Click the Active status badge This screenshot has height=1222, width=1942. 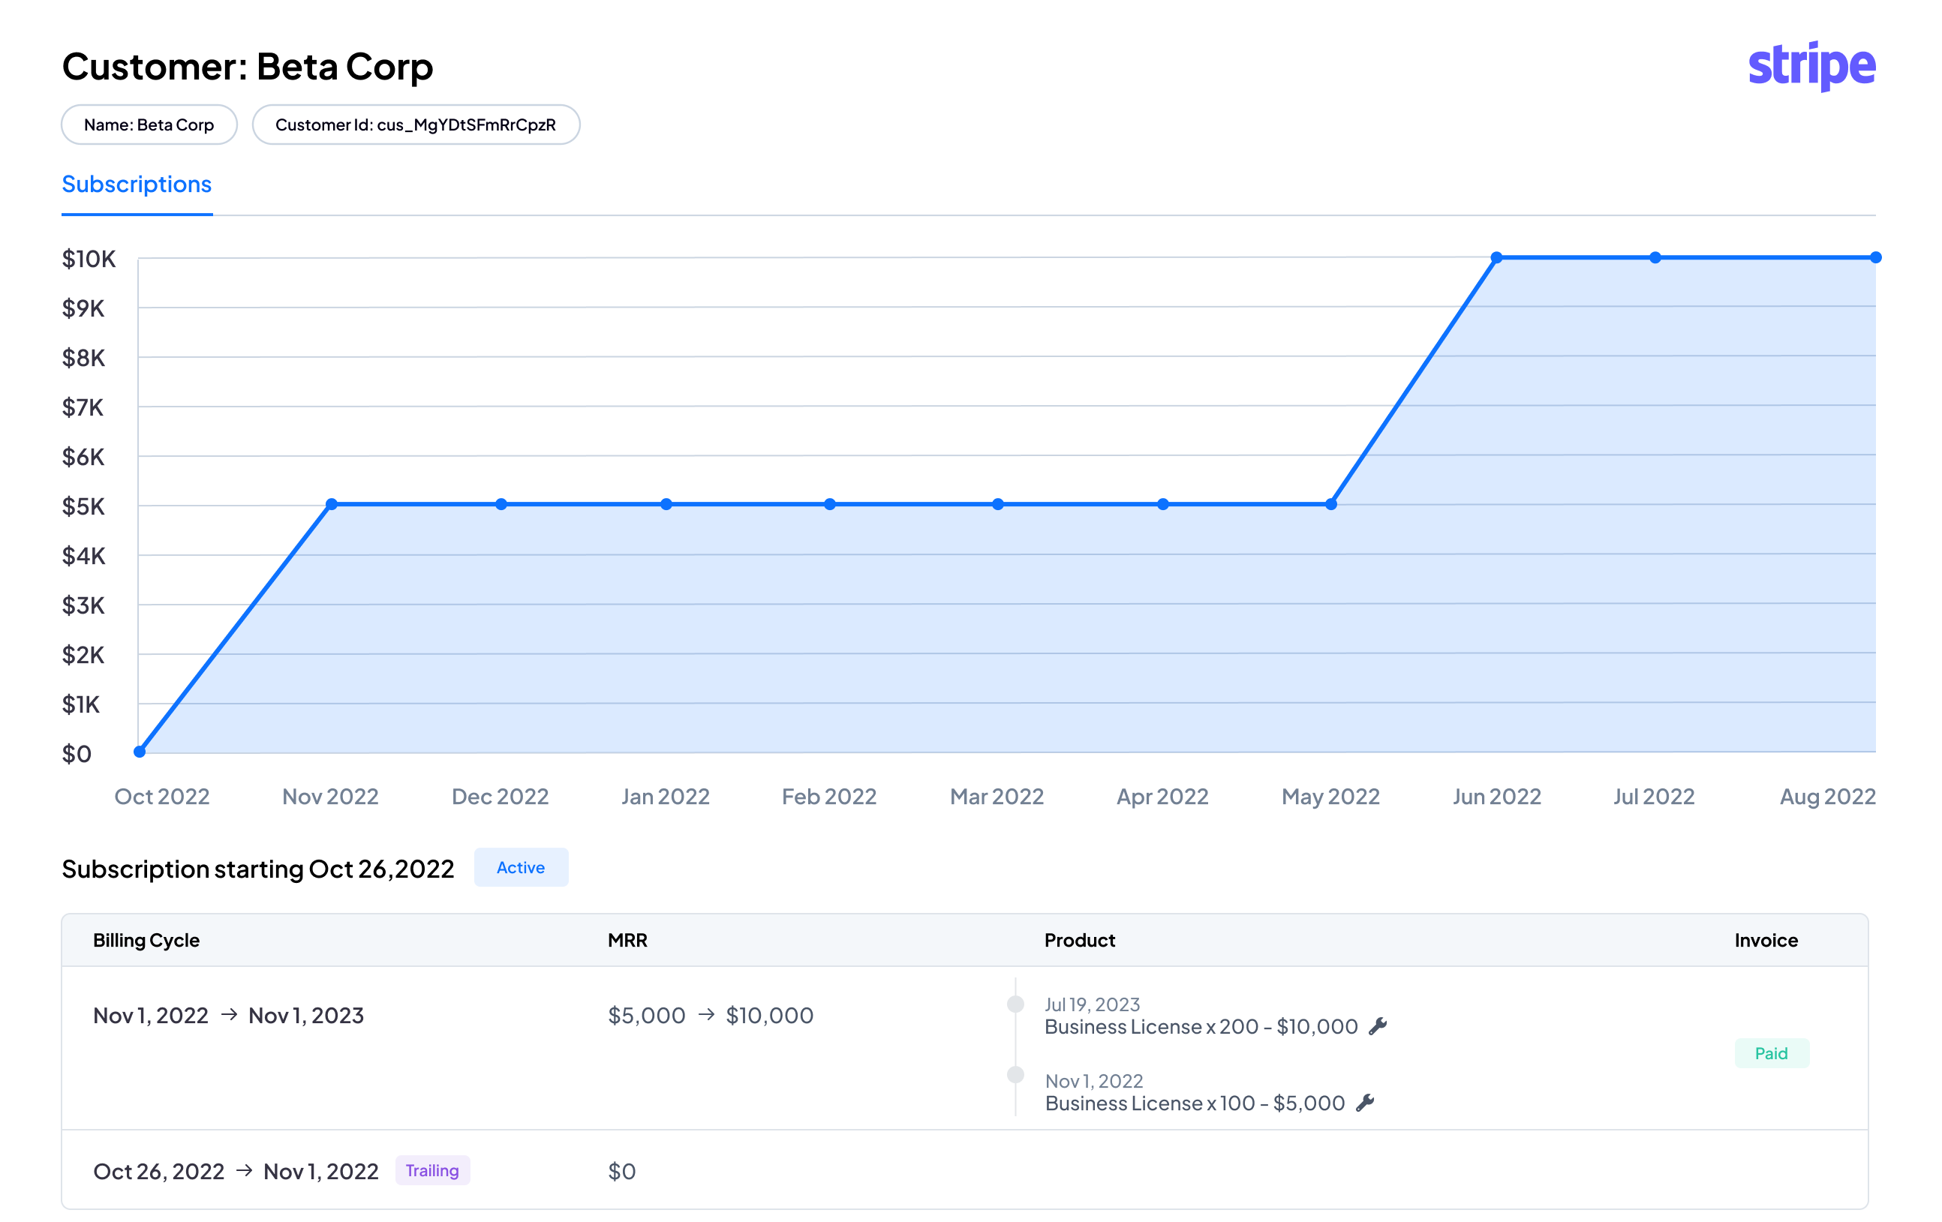pos(520,867)
